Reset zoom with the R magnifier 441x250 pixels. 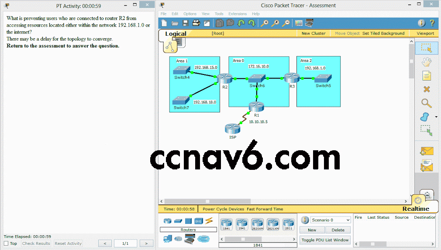275,23
